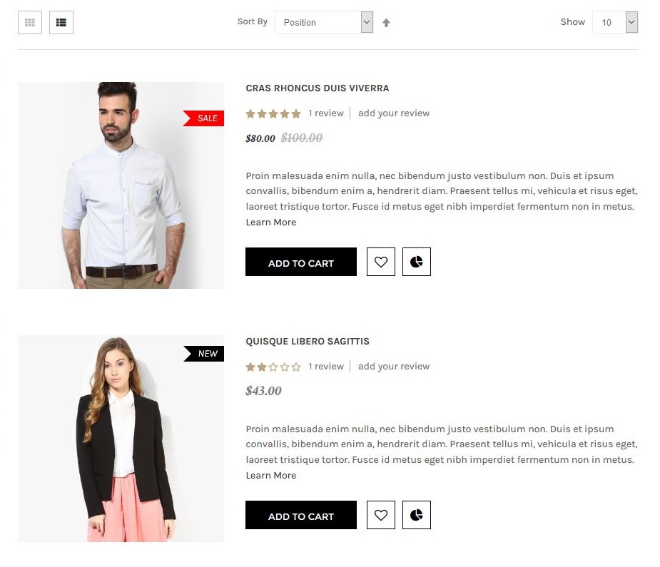The height and width of the screenshot is (567, 660).
Task: Click 'add your review' for Quisque Libero
Action: (394, 367)
